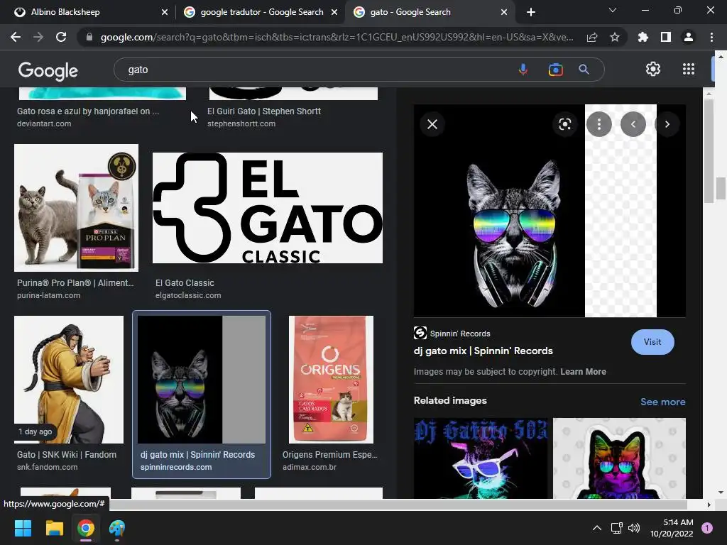Image resolution: width=727 pixels, height=545 pixels.
Task: Open the Chrome extensions puzzle icon
Action: 643,37
